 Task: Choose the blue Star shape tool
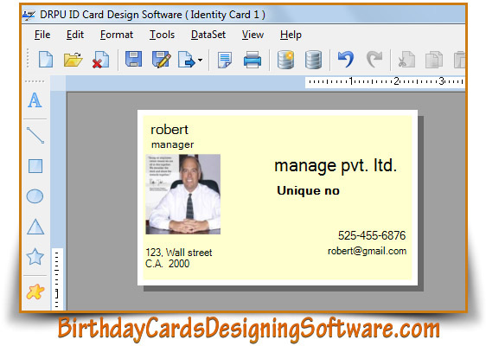(x=35, y=257)
